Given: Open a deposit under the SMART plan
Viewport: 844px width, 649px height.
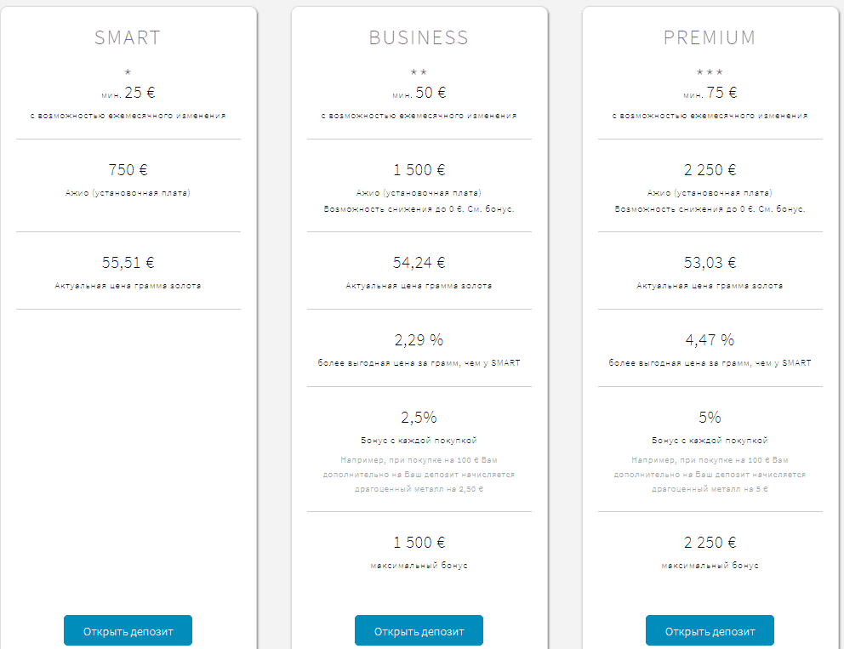Looking at the screenshot, I should (x=128, y=630).
